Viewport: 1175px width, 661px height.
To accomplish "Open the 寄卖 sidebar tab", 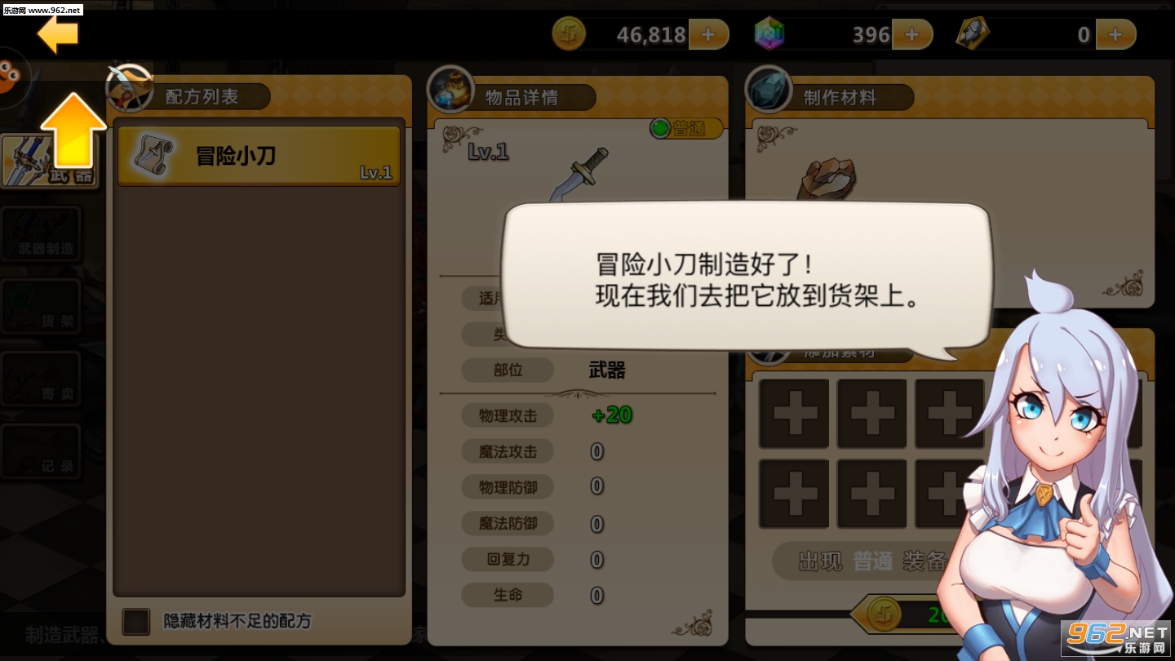I will [x=41, y=379].
